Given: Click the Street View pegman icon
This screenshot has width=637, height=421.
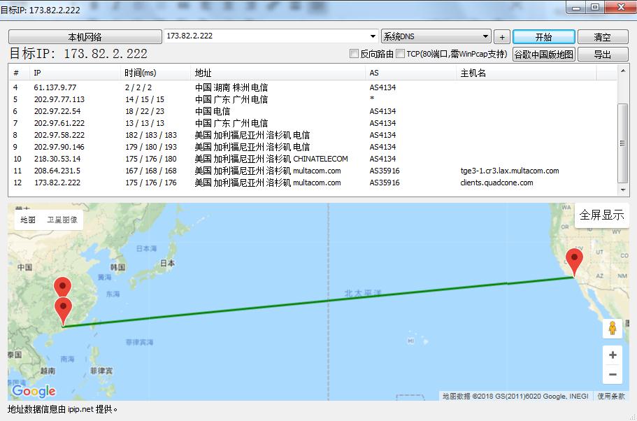Looking at the screenshot, I should (x=613, y=329).
